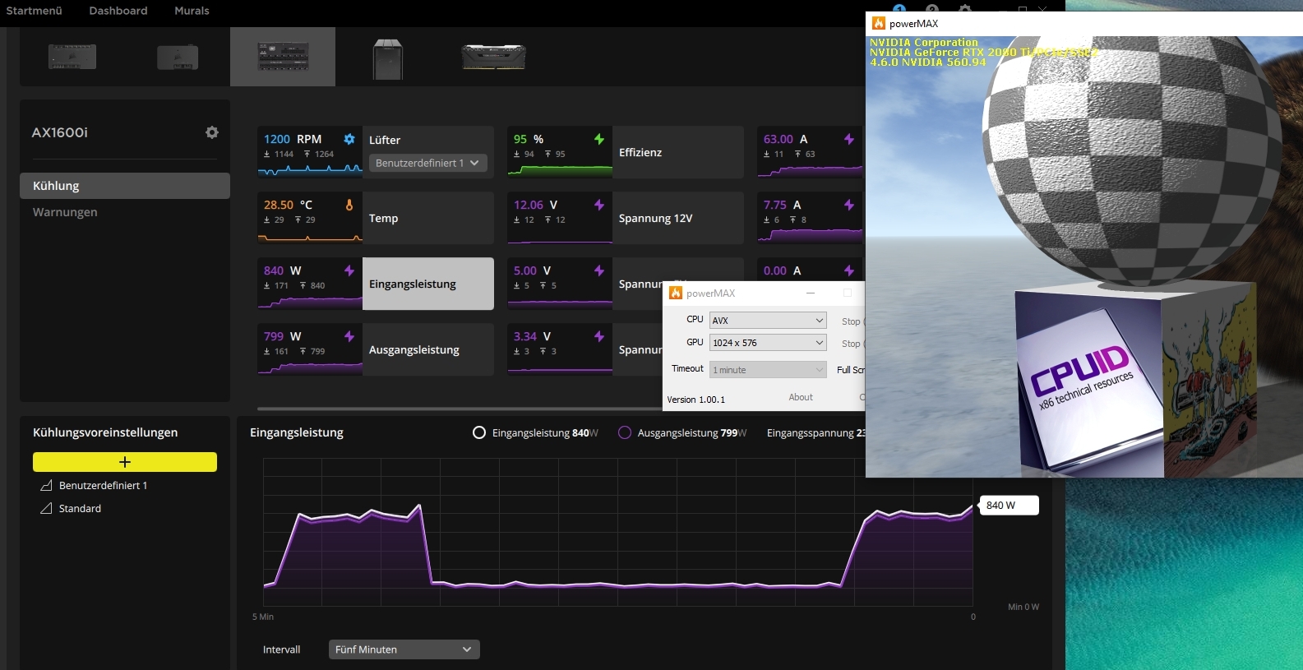Open the Timeout 1 minute dropdown in powerMAX

tap(768, 370)
